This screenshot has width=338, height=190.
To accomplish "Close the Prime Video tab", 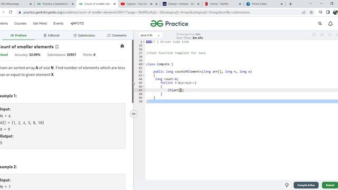I will [281, 4].
